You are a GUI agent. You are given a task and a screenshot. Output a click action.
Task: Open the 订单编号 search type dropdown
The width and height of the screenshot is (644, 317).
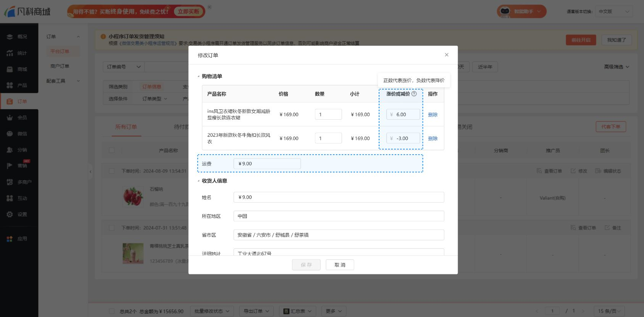(x=124, y=67)
